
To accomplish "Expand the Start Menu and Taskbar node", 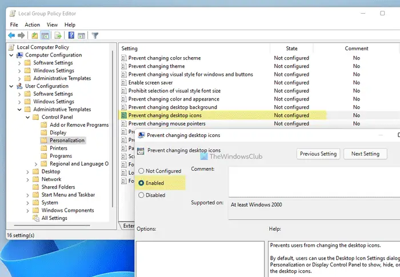I will pyautogui.click(x=27, y=195).
